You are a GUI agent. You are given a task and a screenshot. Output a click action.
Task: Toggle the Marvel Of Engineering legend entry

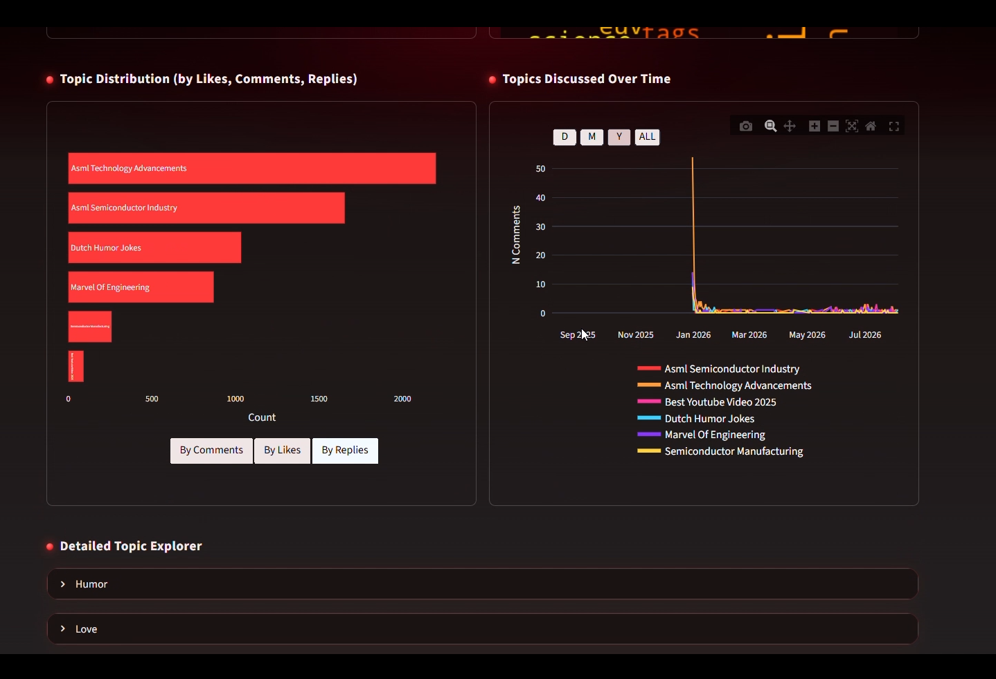(702, 435)
